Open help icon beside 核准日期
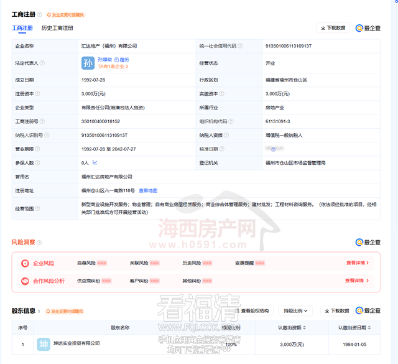Screen dimensions: 398x364 coord(221,149)
